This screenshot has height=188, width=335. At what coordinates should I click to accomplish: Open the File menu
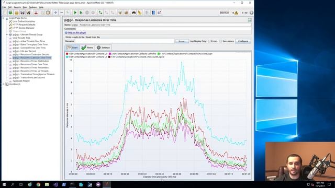pos(4,7)
